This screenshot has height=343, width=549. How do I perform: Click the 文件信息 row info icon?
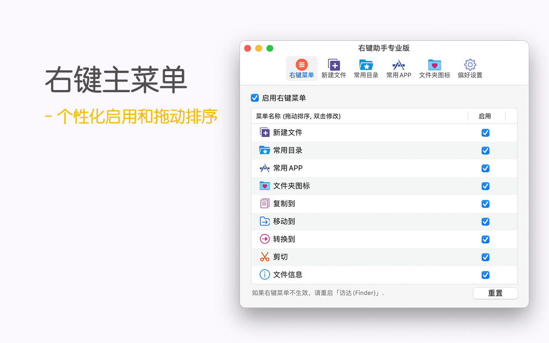[265, 274]
